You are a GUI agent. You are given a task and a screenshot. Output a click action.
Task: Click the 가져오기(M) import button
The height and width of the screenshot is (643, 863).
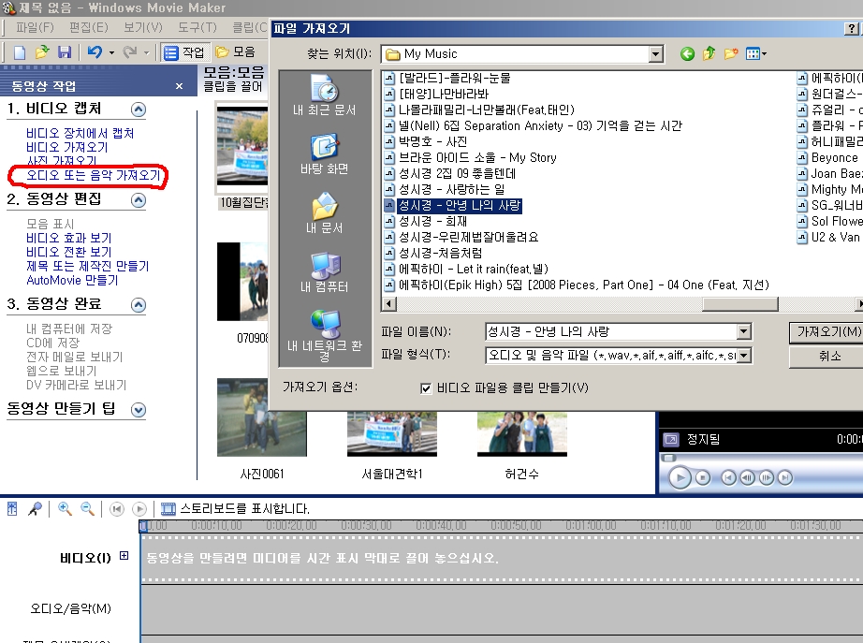[x=826, y=331]
